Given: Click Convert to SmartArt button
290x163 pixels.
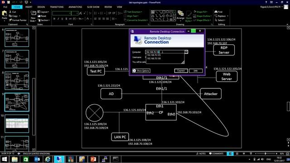Looking at the screenshot, I should pos(136,20).
